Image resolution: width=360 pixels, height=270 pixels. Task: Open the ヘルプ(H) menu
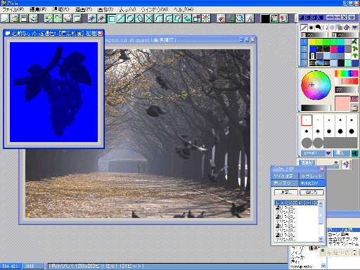coord(184,9)
